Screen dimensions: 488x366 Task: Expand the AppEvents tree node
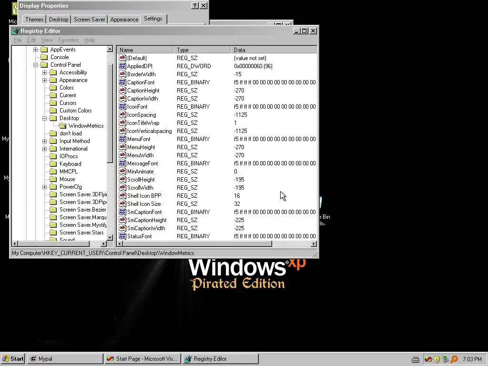click(x=35, y=50)
